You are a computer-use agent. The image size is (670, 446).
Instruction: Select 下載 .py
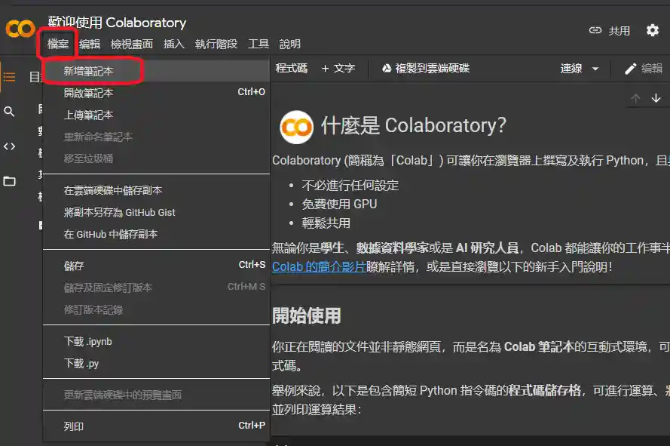tap(157, 364)
